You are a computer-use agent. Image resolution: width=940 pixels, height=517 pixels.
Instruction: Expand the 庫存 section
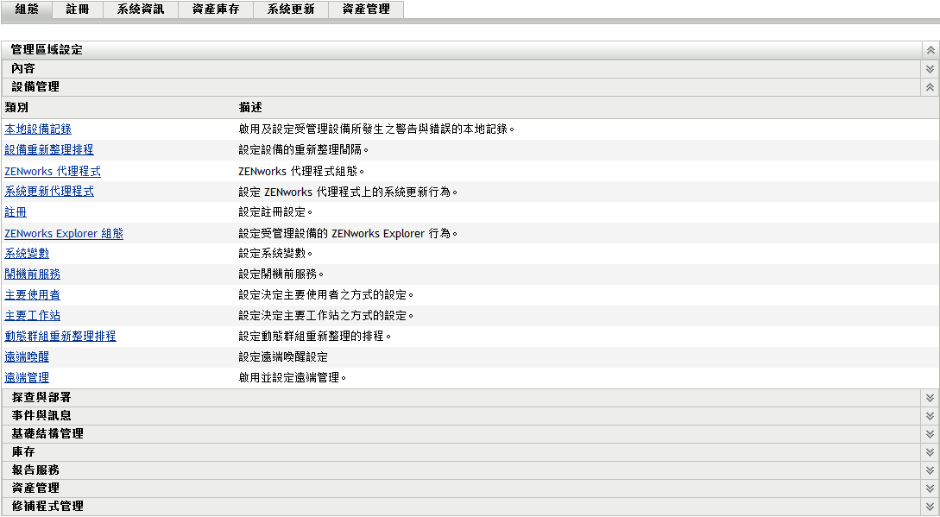929,451
